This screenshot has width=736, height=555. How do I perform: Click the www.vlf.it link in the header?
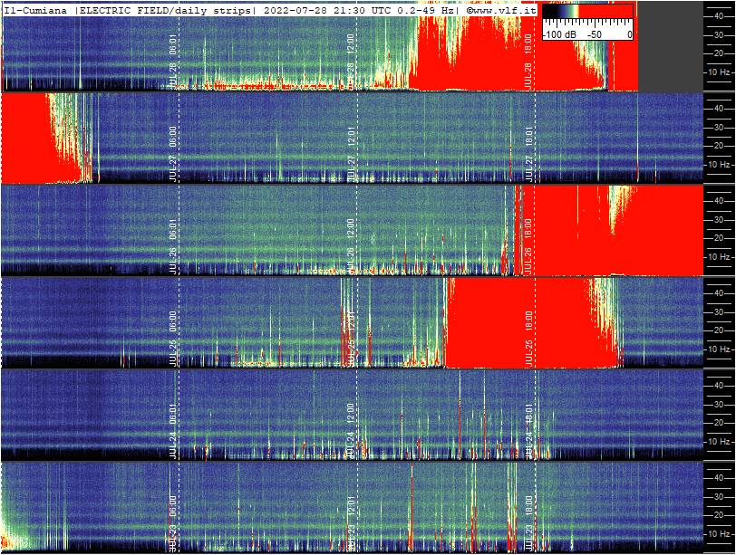tap(500, 10)
